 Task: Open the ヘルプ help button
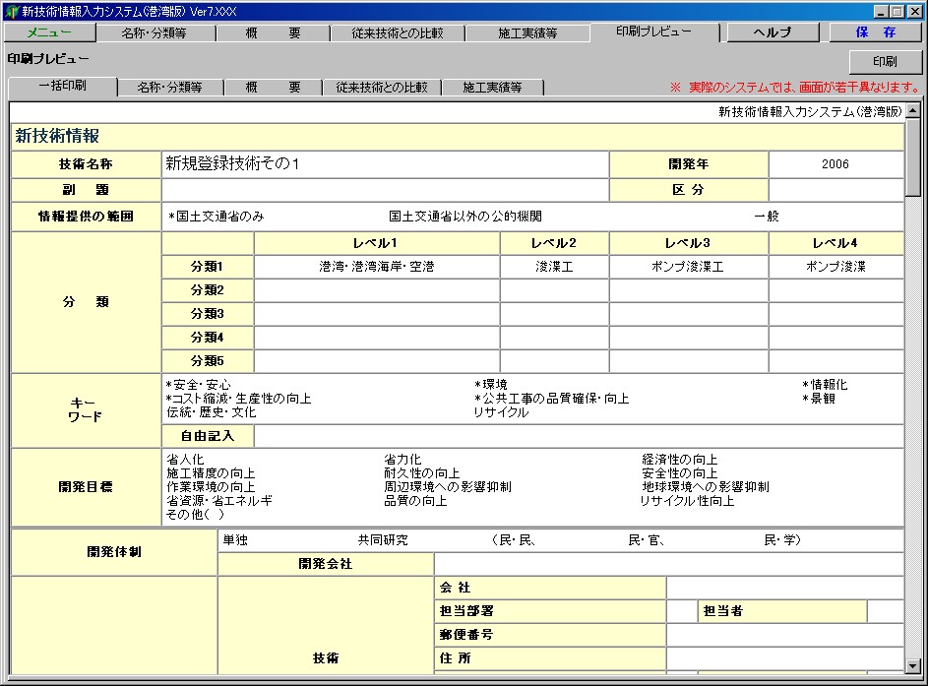(x=772, y=32)
